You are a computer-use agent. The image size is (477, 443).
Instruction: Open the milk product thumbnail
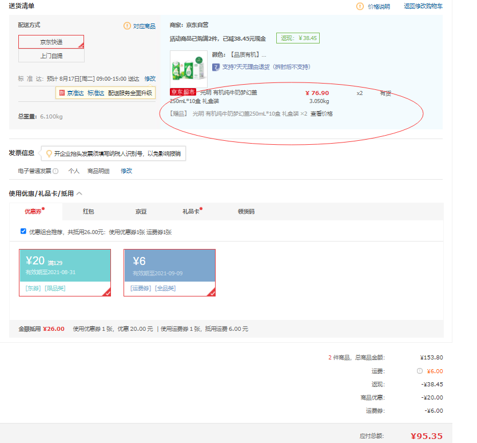[189, 69]
